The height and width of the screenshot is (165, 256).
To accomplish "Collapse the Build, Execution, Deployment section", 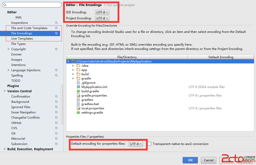I will click(x=5, y=149).
